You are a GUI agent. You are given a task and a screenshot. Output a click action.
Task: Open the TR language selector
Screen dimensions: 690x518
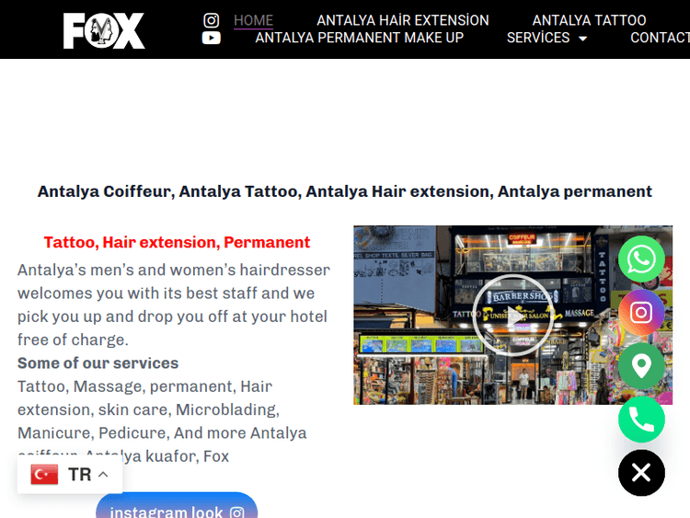pos(70,475)
